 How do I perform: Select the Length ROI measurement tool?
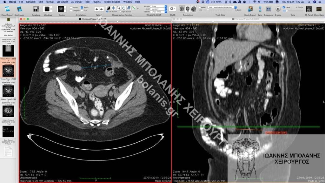point(134,8)
